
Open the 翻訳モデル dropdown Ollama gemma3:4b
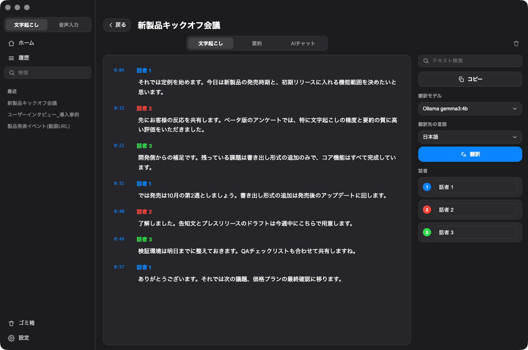[x=470, y=109]
